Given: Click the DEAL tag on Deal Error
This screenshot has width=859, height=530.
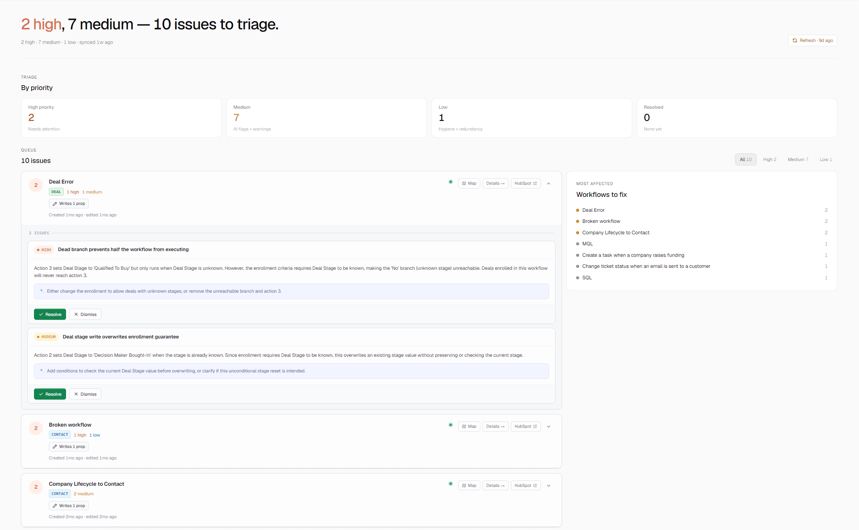Looking at the screenshot, I should click(x=56, y=192).
